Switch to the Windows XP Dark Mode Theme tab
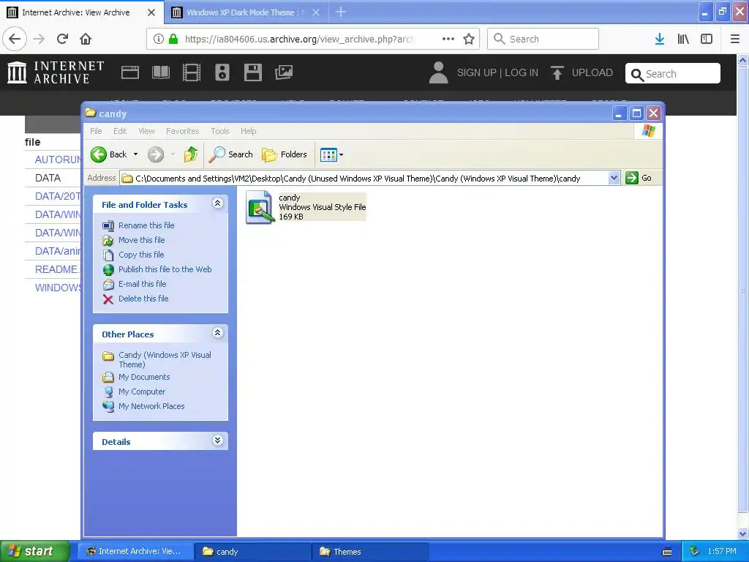The width and height of the screenshot is (749, 562). 245,12
